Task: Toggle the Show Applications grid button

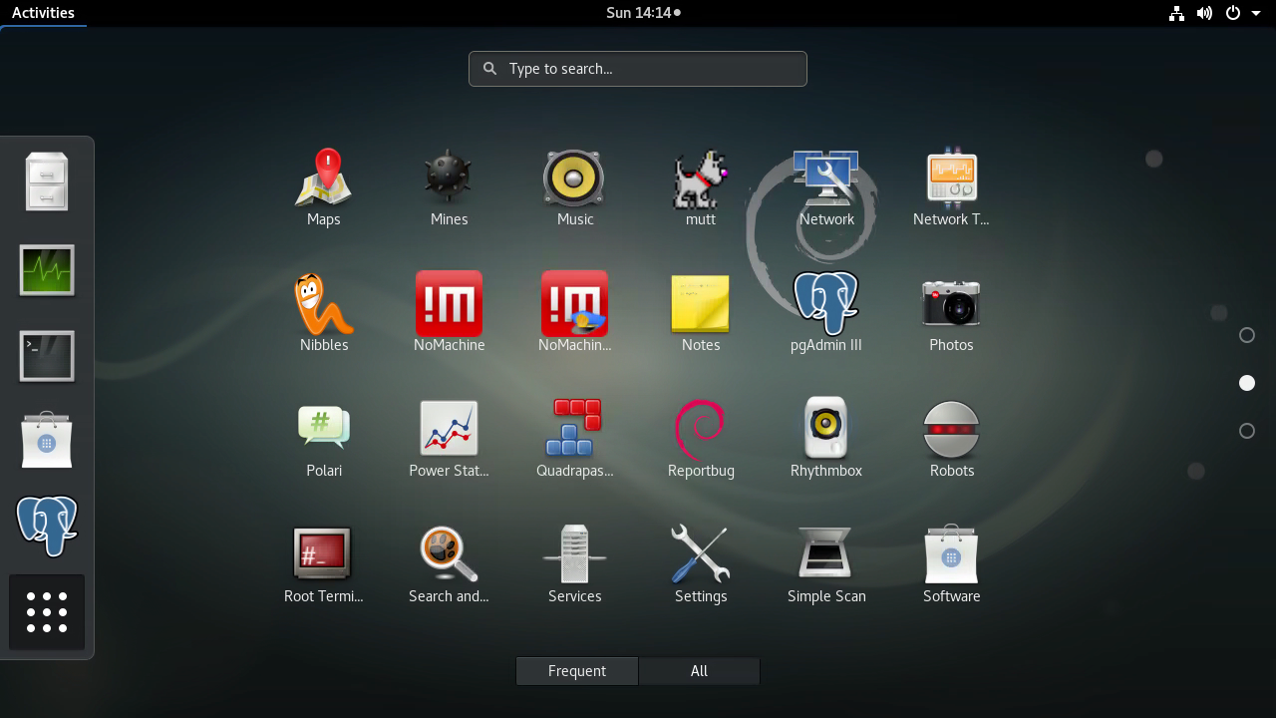Action: (x=47, y=612)
